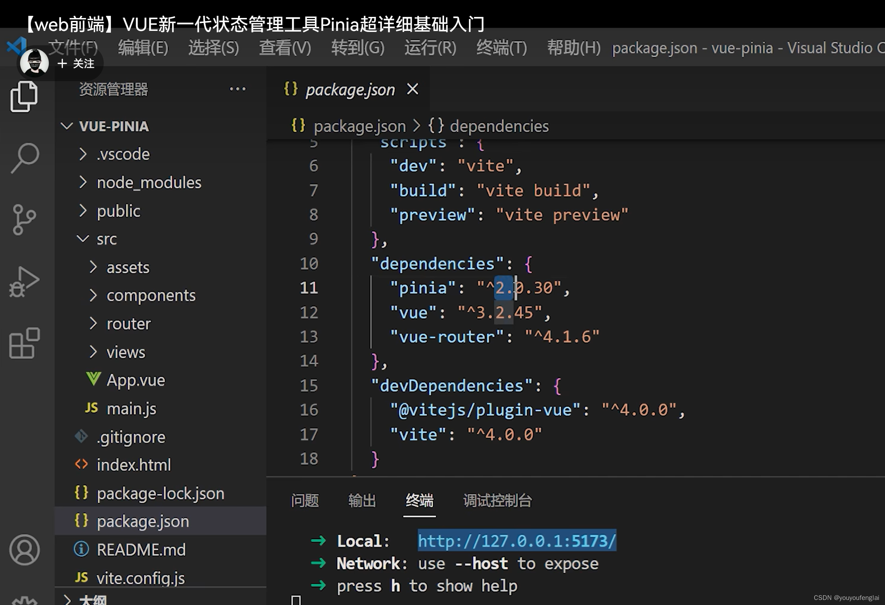Select package.json in the explorer
Image resolution: width=885 pixels, height=605 pixels.
pyautogui.click(x=160, y=521)
